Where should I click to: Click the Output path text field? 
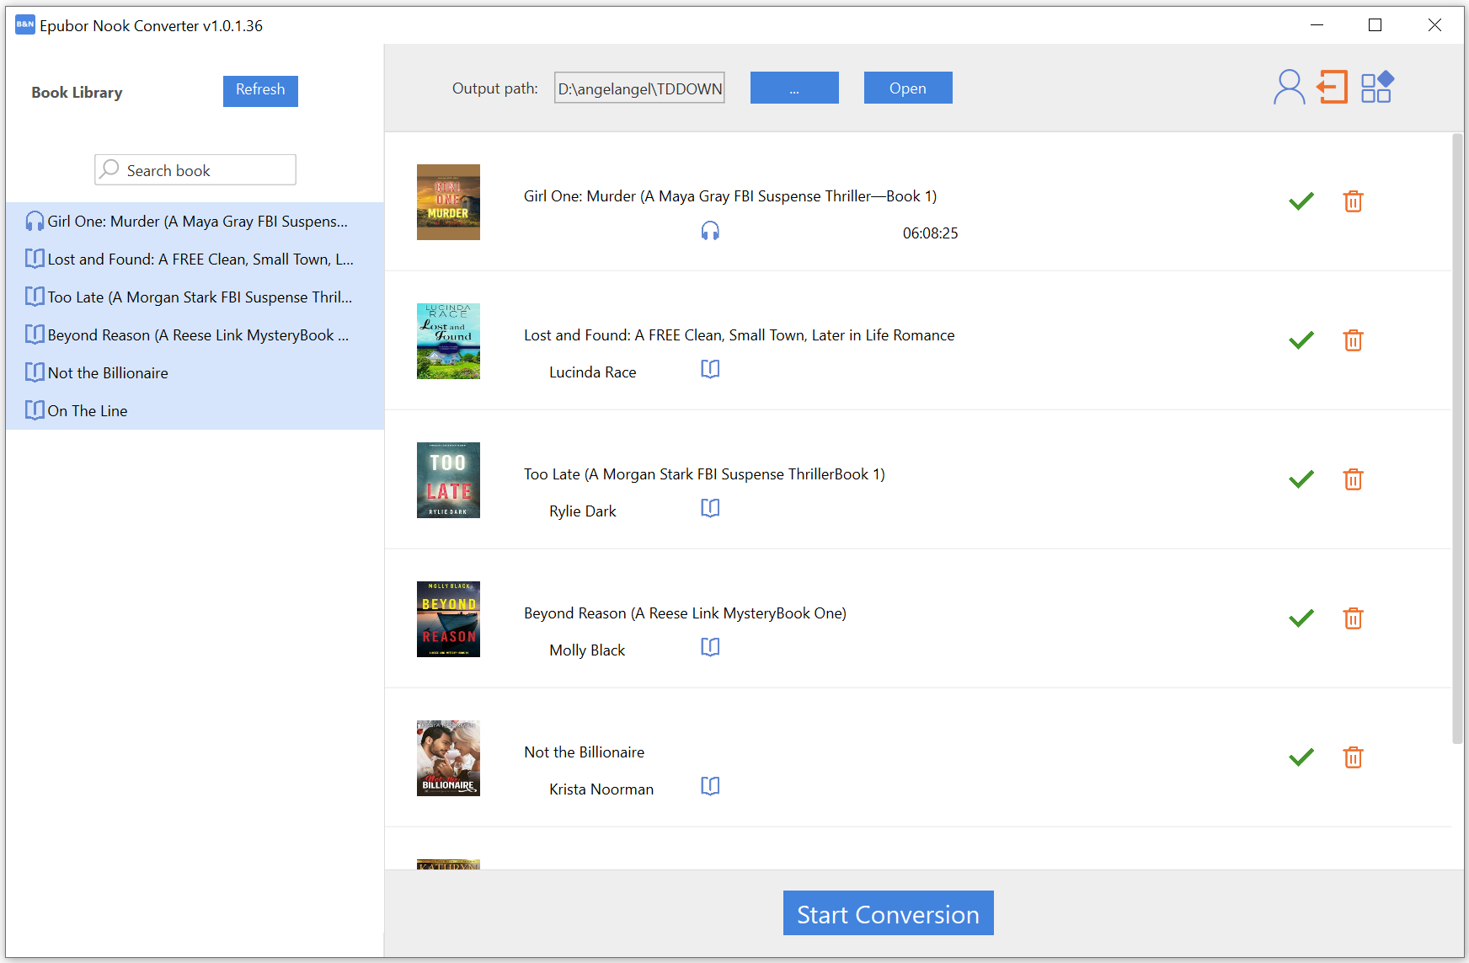coord(639,88)
